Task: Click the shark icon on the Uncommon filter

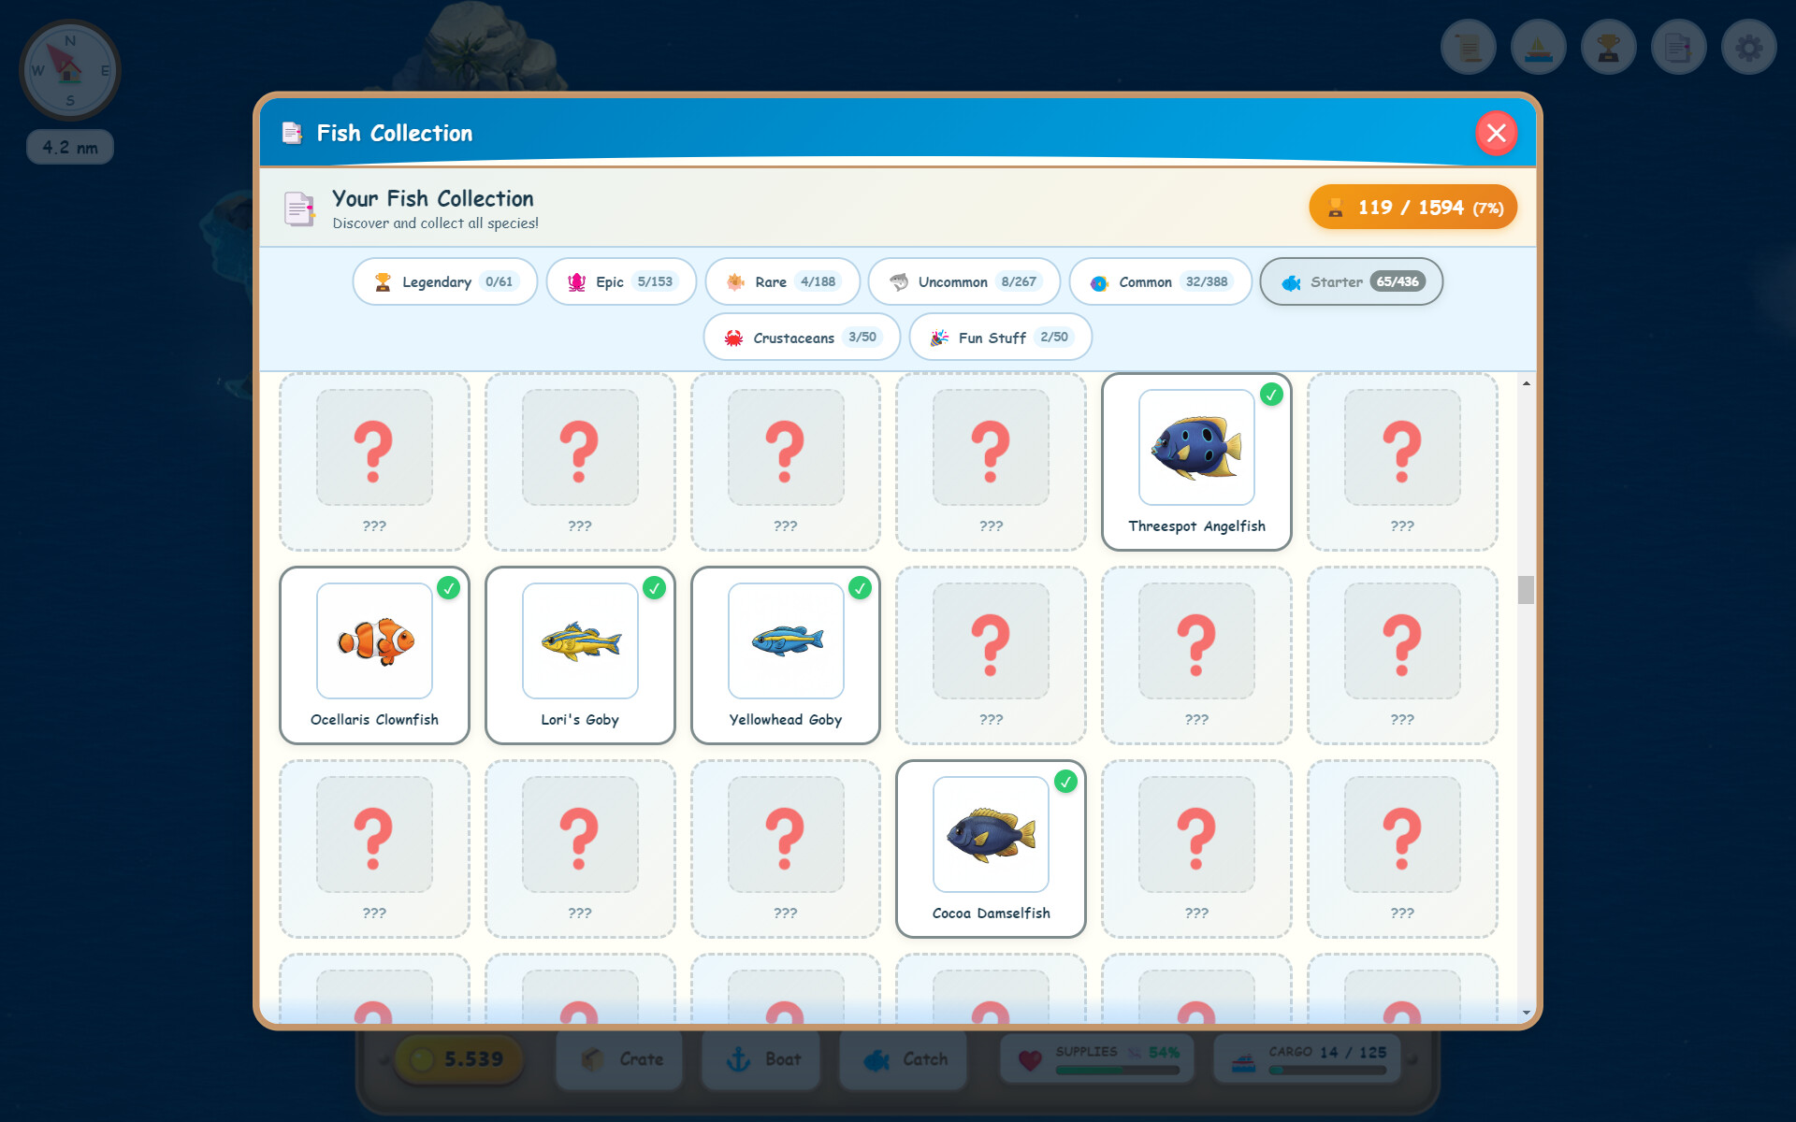Action: pos(898,280)
